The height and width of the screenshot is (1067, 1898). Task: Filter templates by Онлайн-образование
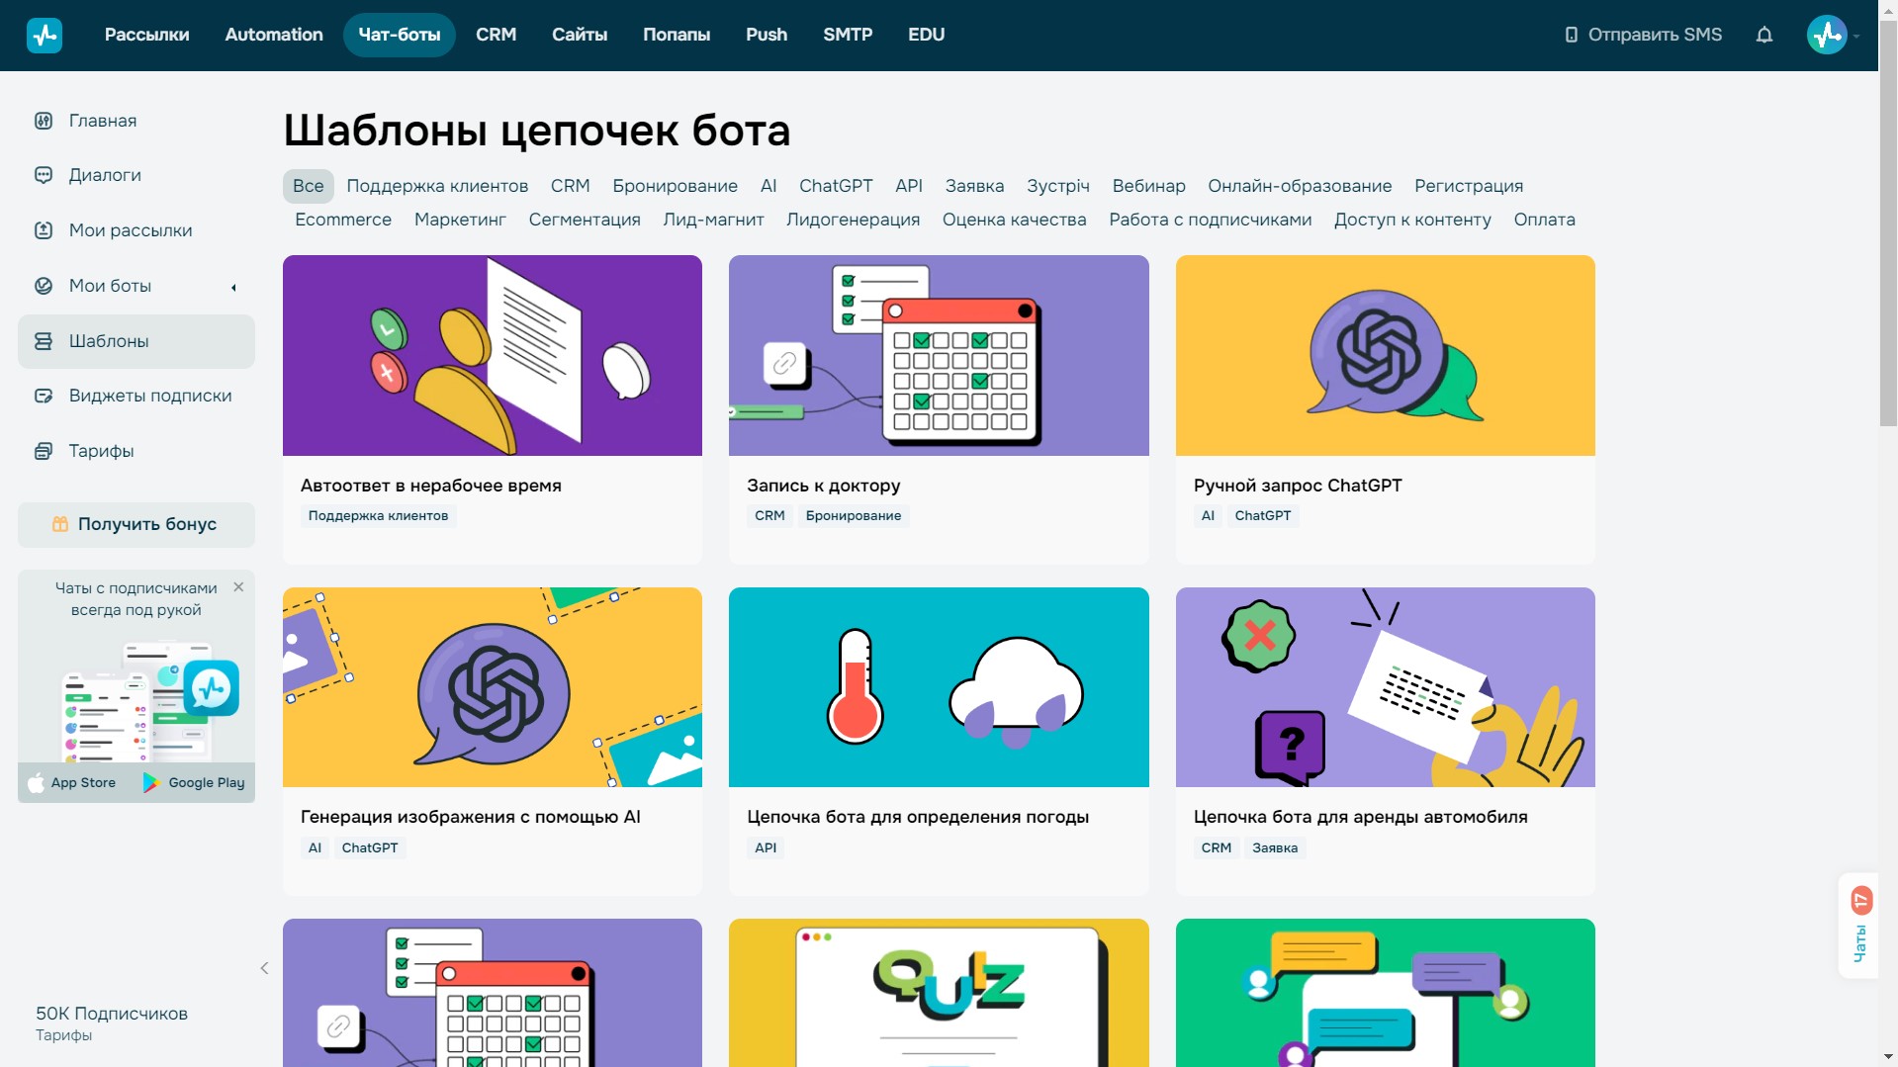1300,186
